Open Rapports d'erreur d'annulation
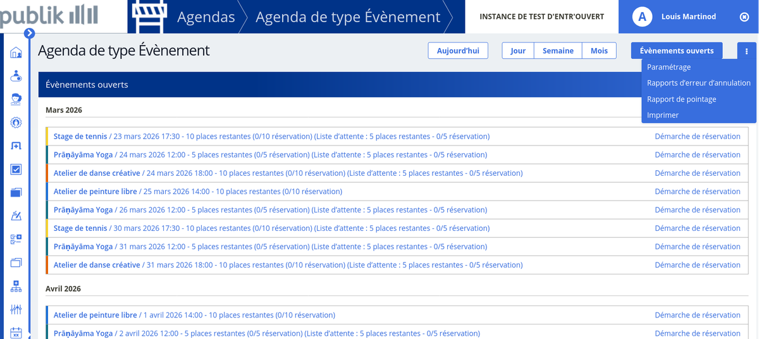Screen dimensions: 759x339 click(x=698, y=83)
